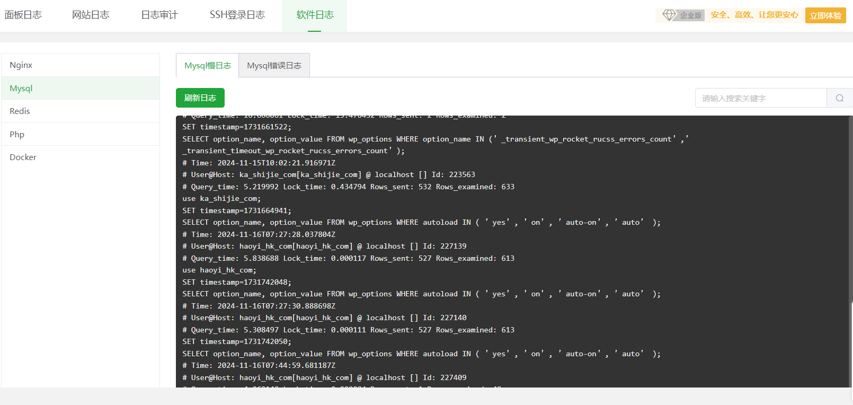The image size is (853, 405).
Task: Open the SSH登录日志 tab
Action: click(237, 15)
